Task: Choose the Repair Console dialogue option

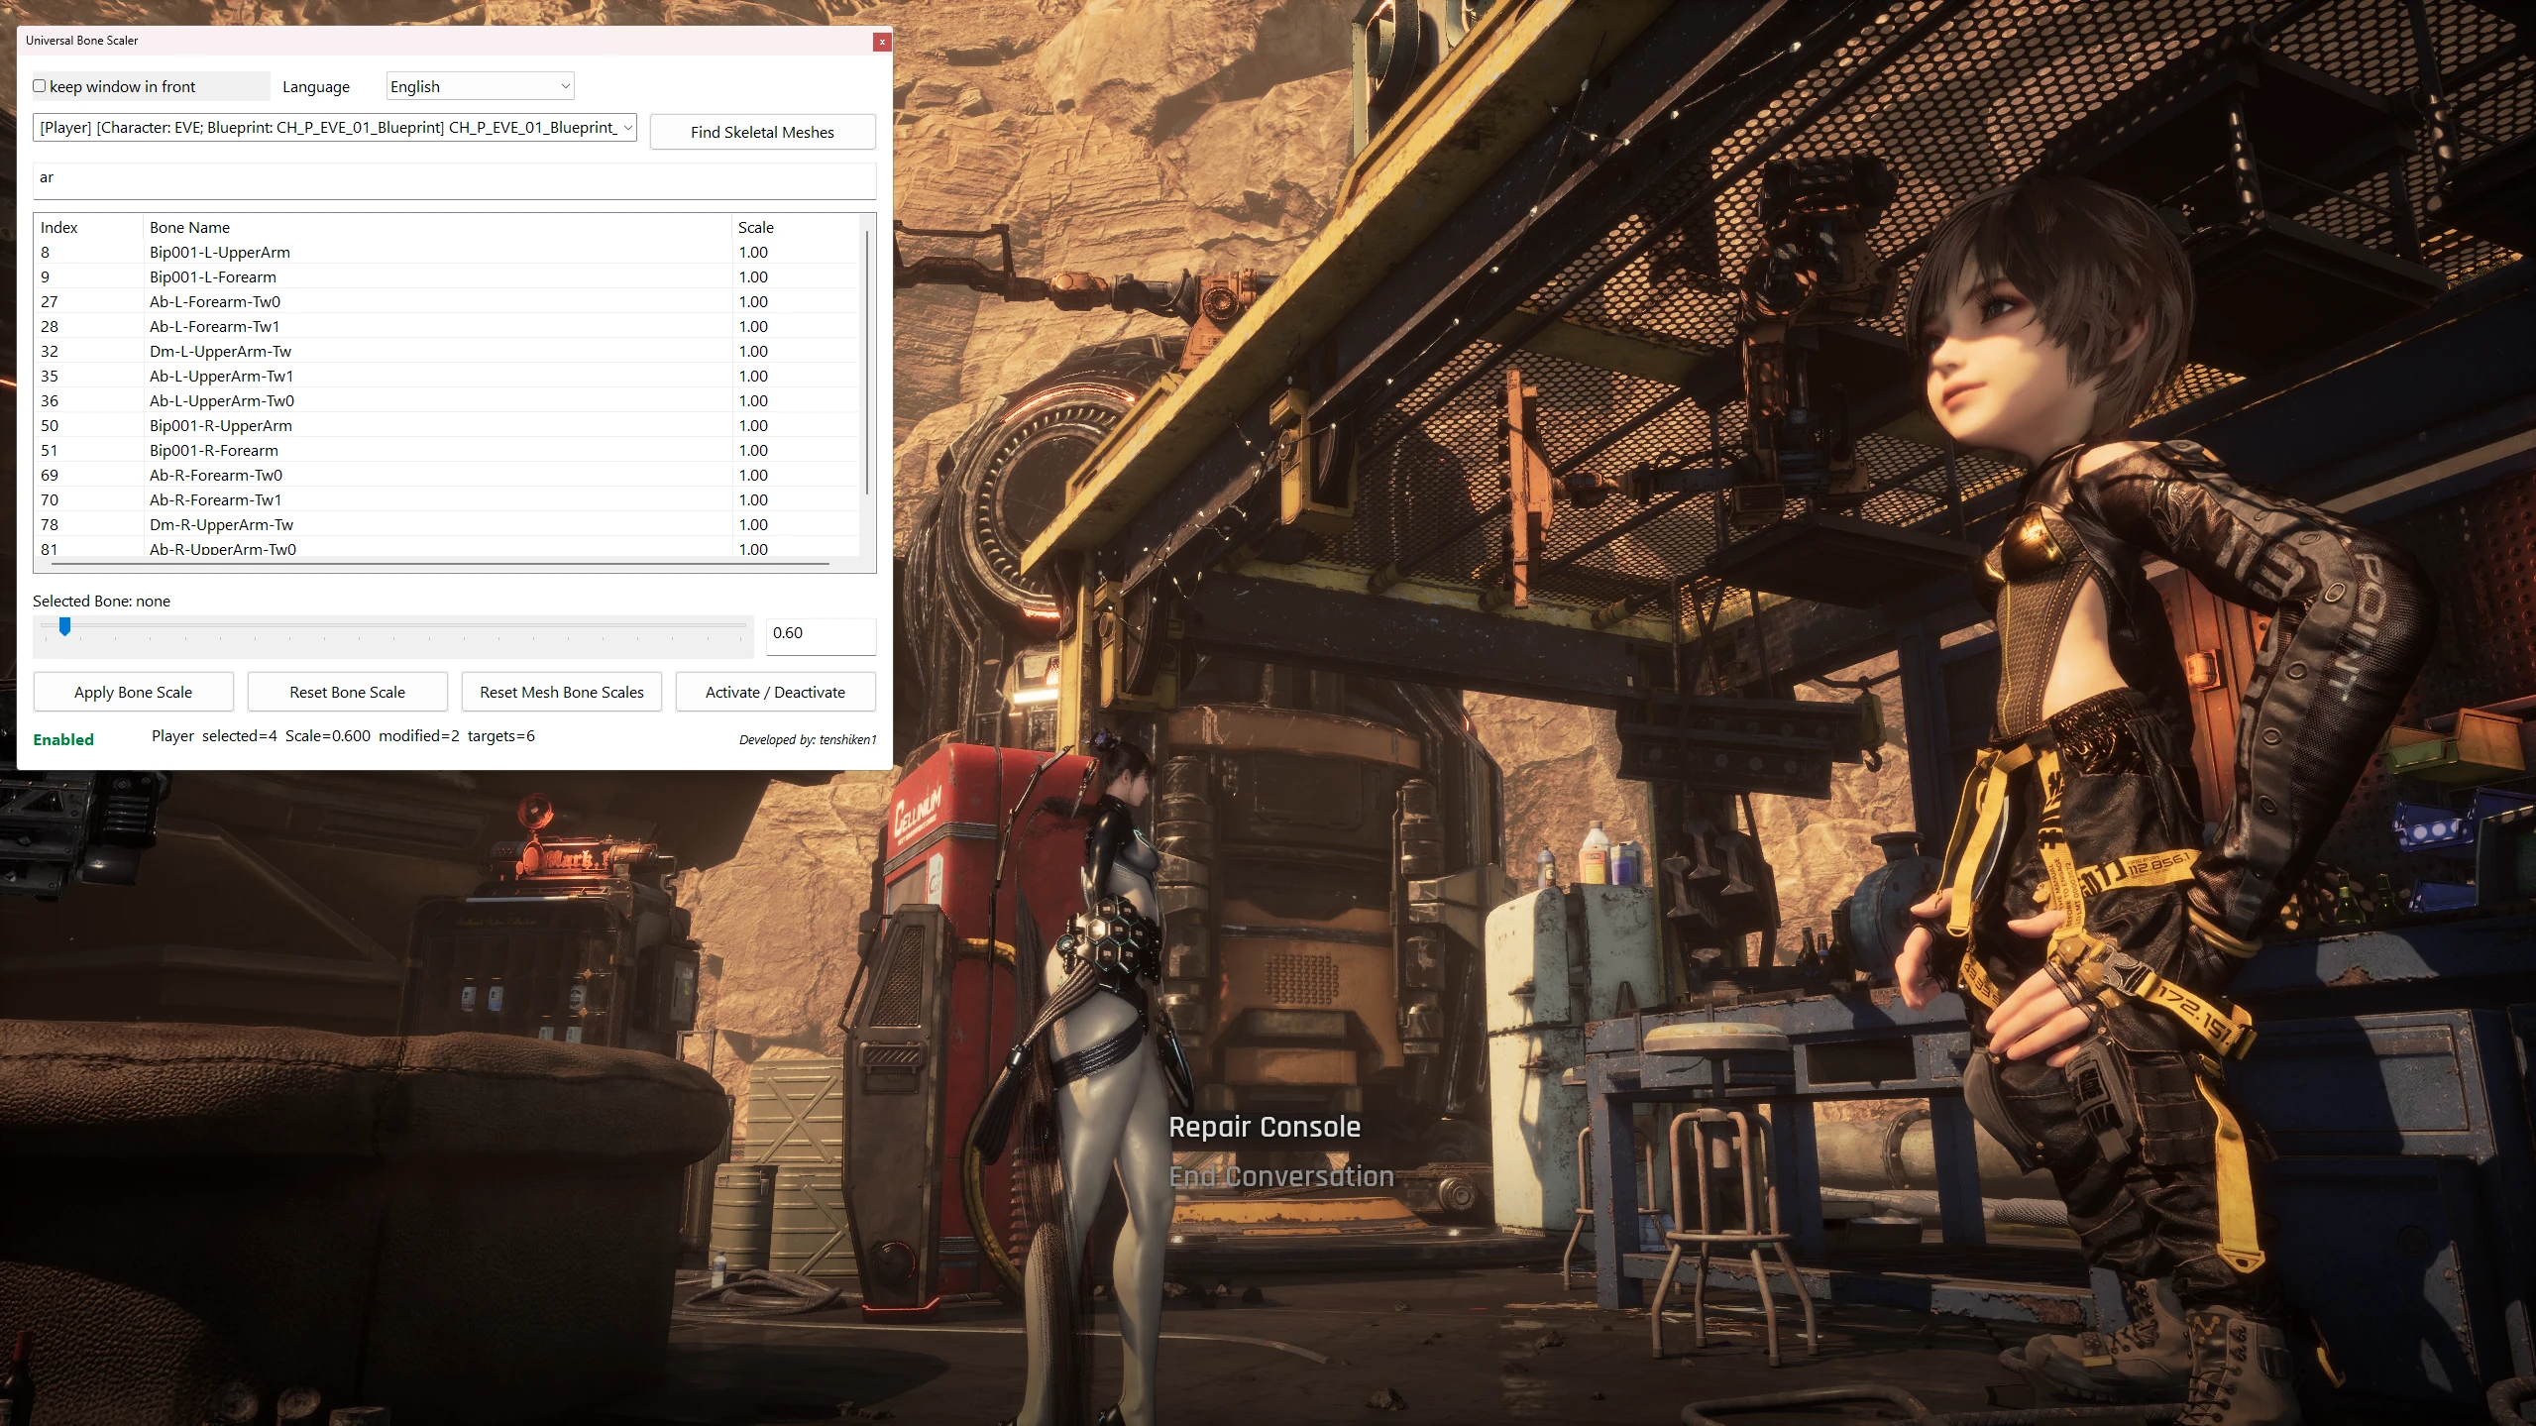Action: click(1265, 1127)
